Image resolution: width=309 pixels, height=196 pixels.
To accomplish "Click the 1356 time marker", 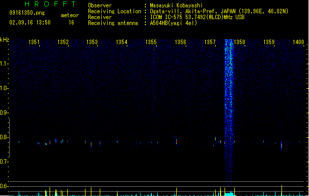I will pos(180,42).
